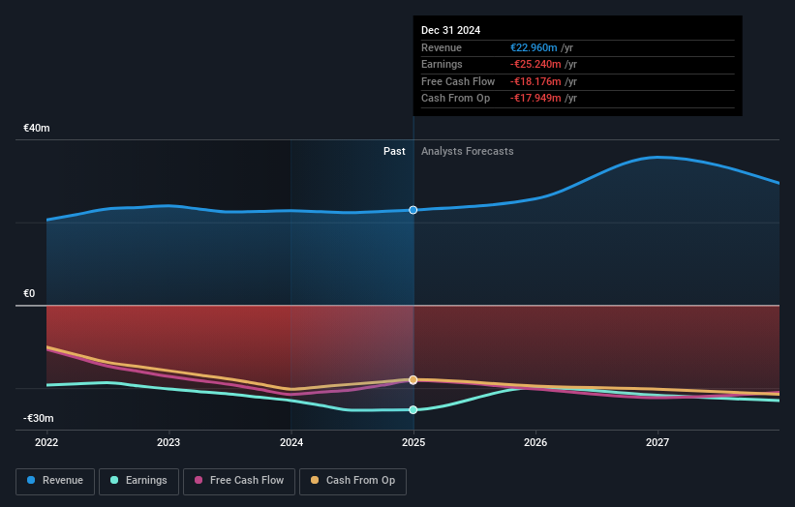Click the blue Revenue data point marker
Viewport: 795px width, 507px height.
(413, 210)
